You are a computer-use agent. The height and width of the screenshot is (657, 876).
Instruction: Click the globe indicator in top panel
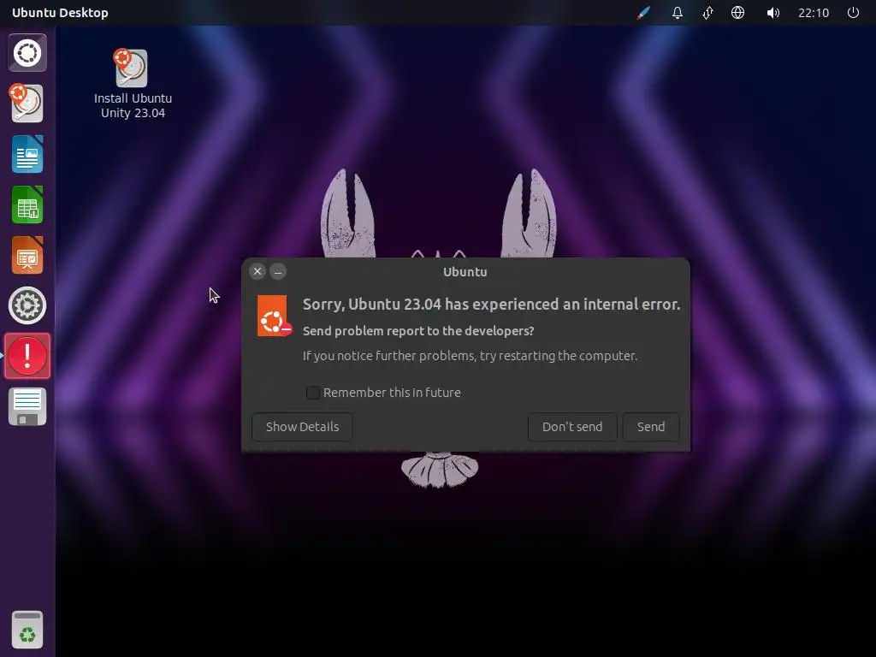pyautogui.click(x=737, y=12)
